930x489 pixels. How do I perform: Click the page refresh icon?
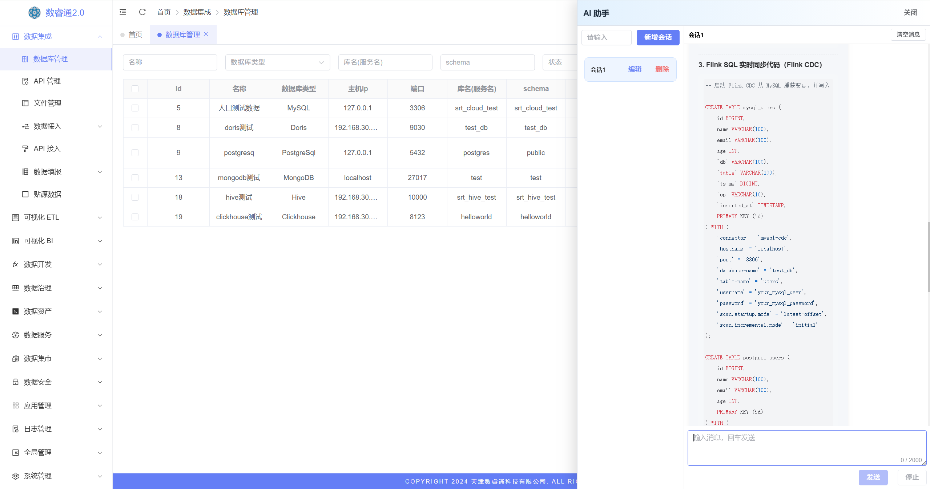tap(142, 12)
